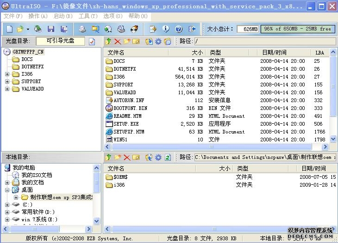Click down arrow of disc file list scrollbar

point(333,139)
